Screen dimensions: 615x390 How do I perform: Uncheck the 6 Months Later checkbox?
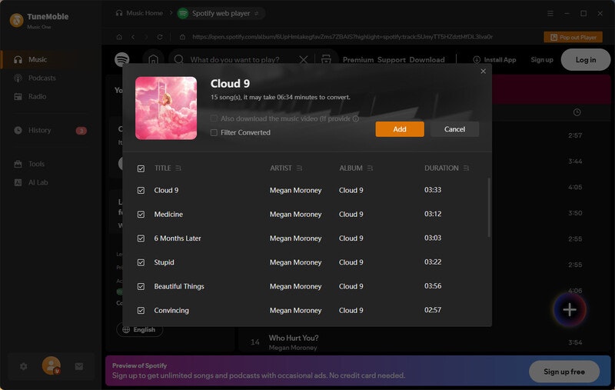pyautogui.click(x=141, y=238)
